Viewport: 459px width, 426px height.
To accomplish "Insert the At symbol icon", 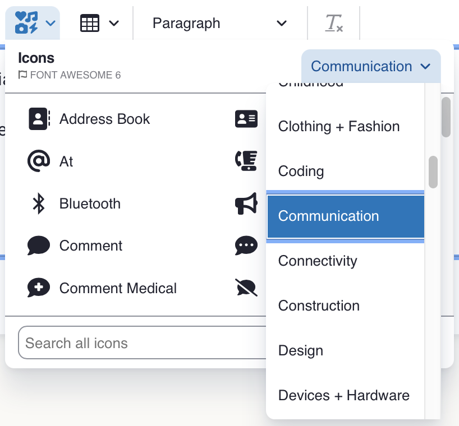I will (51, 161).
